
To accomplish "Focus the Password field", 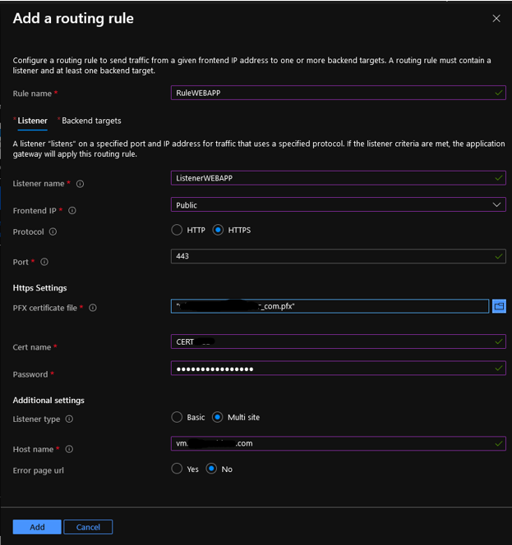I will (x=339, y=368).
